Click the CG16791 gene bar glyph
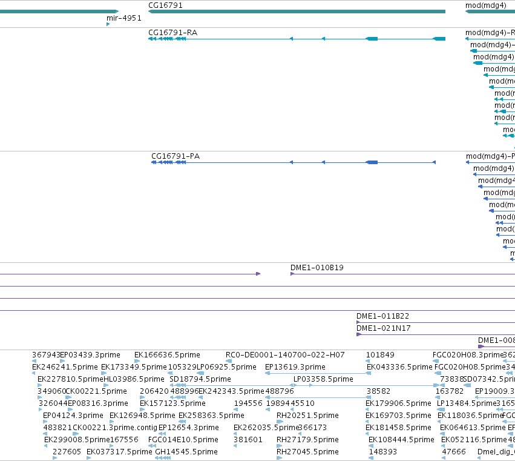Screen dimensions: 515x461 [297, 12]
